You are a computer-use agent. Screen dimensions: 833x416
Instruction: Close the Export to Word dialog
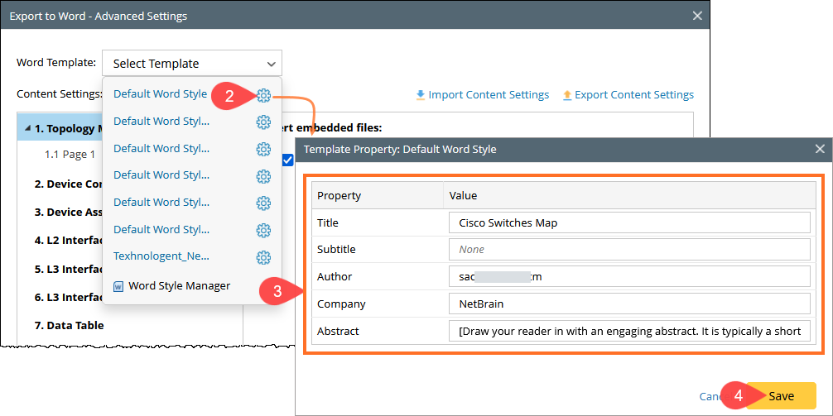coord(697,16)
